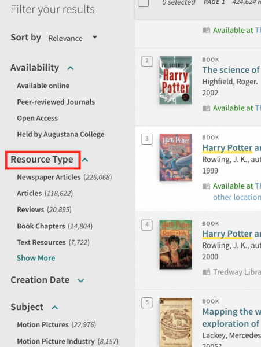Open the 1999 Harry Potter cover thumbnail
261x347 pixels.
tap(176, 157)
